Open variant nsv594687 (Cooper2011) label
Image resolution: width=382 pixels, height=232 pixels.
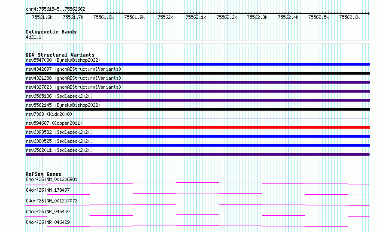coord(54,123)
